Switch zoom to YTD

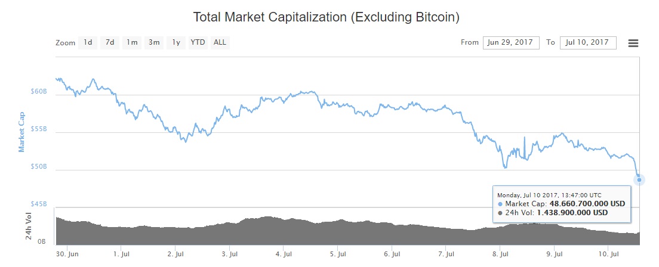coord(198,42)
